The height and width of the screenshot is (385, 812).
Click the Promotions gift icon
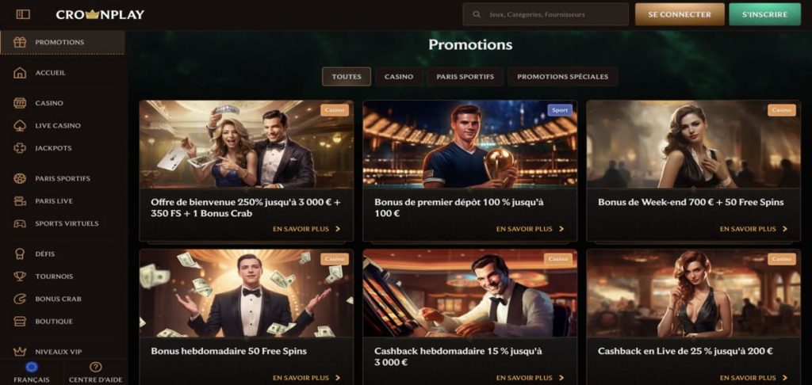21,42
